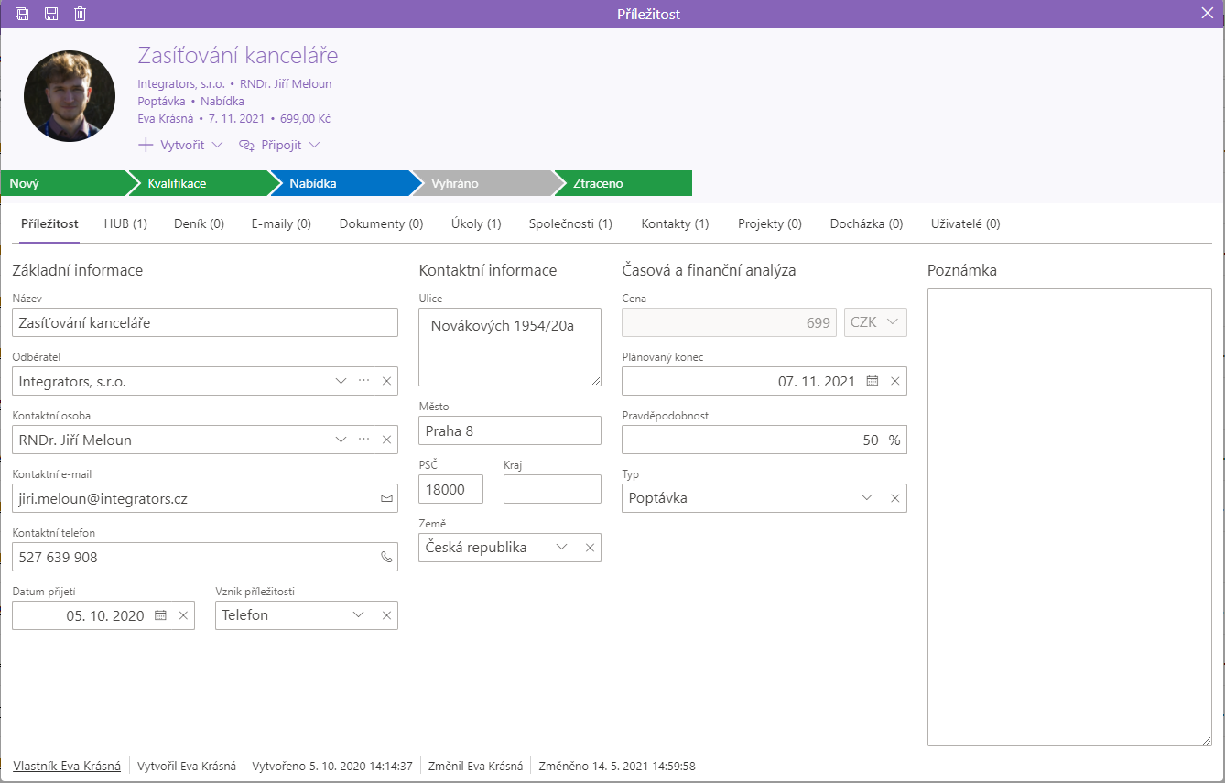
Task: Click the Integrators, s.r.o. header link
Action: 181,83
